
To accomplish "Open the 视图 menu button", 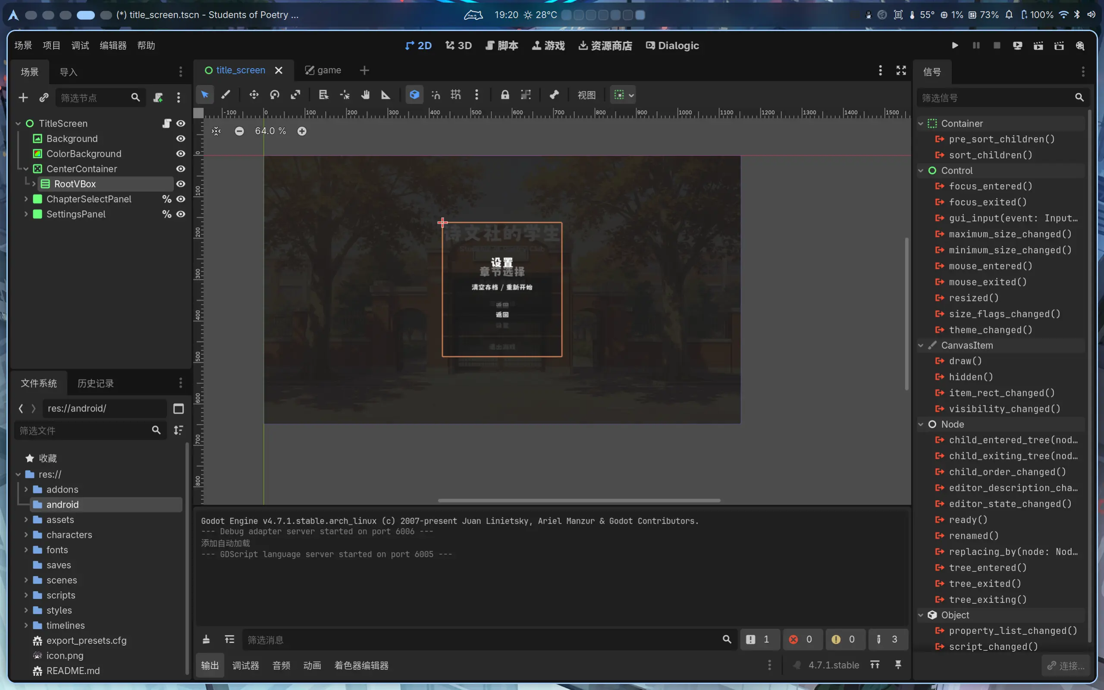I will pyautogui.click(x=586, y=95).
